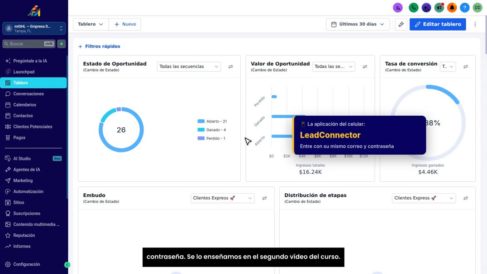Open settings of Distribución de etapas widget
Image resolution: width=487 pixels, height=274 pixels.
click(x=466, y=198)
